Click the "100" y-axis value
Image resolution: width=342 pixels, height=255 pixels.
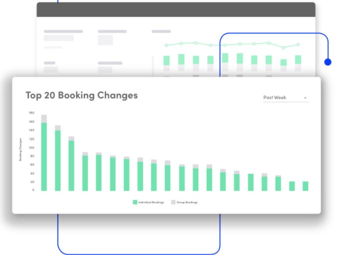pos(31,148)
